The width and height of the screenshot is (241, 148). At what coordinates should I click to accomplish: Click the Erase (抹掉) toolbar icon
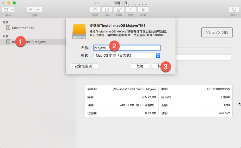(x=119, y=10)
